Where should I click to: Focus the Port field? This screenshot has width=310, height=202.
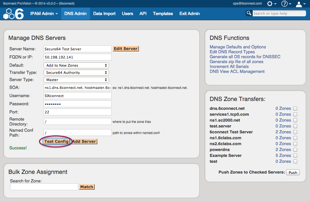click(78, 112)
